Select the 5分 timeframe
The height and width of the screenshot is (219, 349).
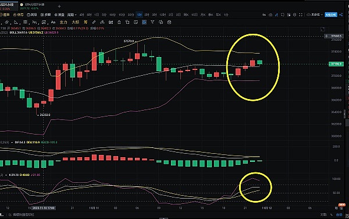(x=104, y=15)
